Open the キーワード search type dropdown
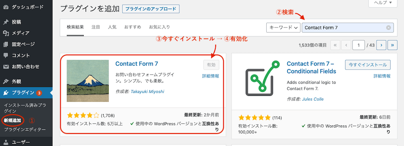The height and width of the screenshot is (146, 404). pyautogui.click(x=283, y=28)
